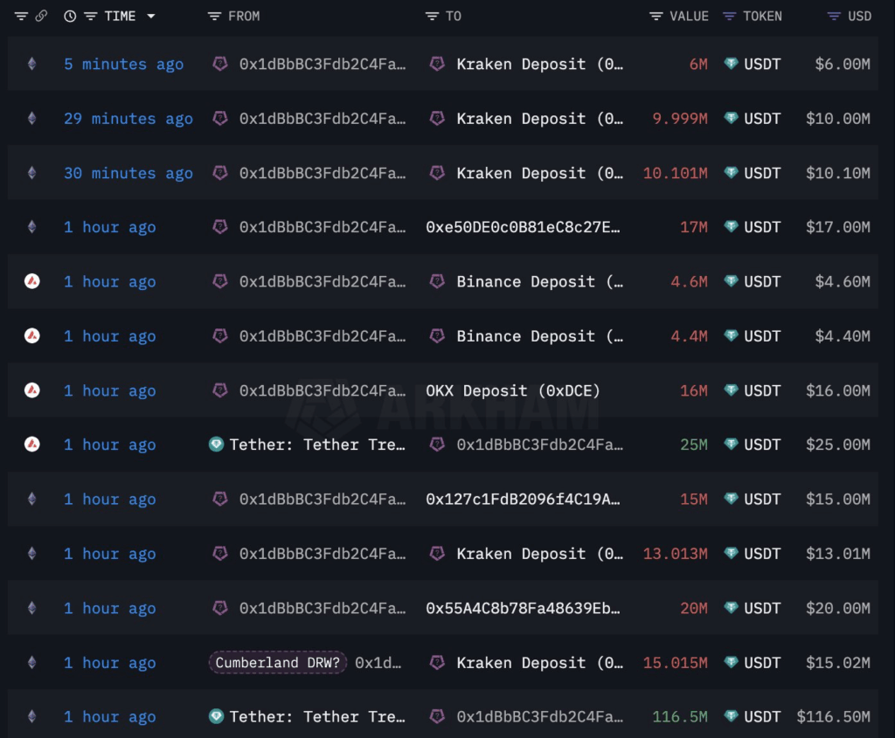
Task: Open sender 0x1dBbBC3Fdb2C4Fa in 6M row
Action: pyautogui.click(x=323, y=65)
